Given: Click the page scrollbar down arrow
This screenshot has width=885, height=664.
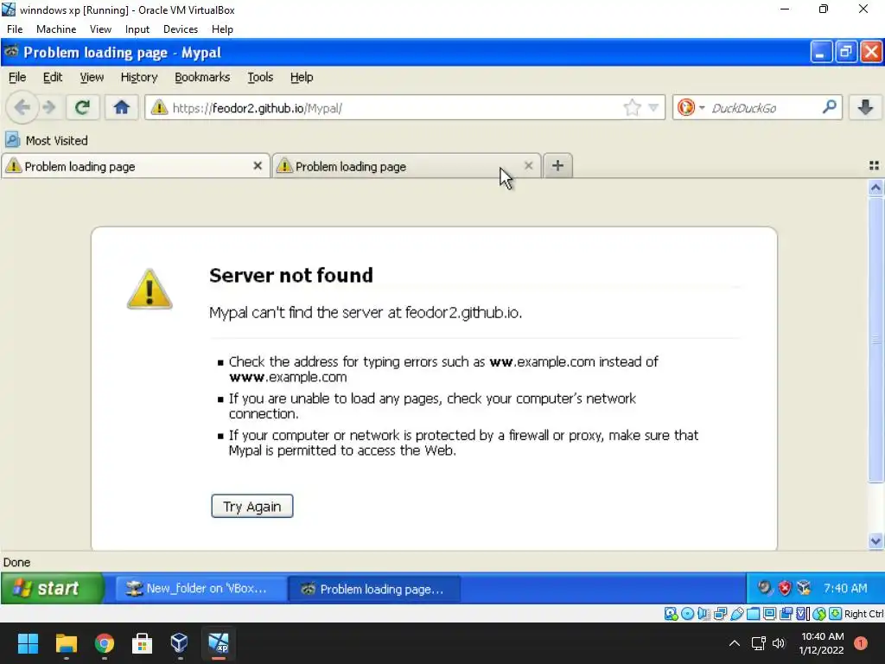Looking at the screenshot, I should click(x=875, y=541).
